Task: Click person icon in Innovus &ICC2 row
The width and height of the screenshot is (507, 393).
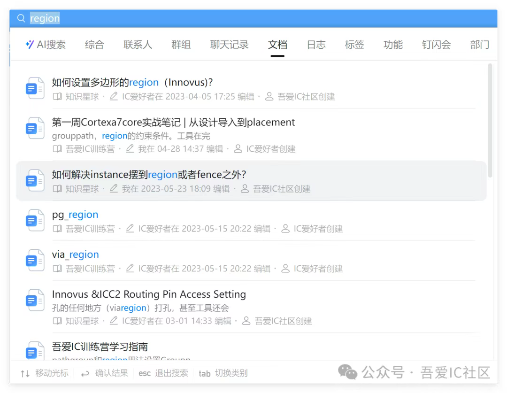Action: click(246, 321)
